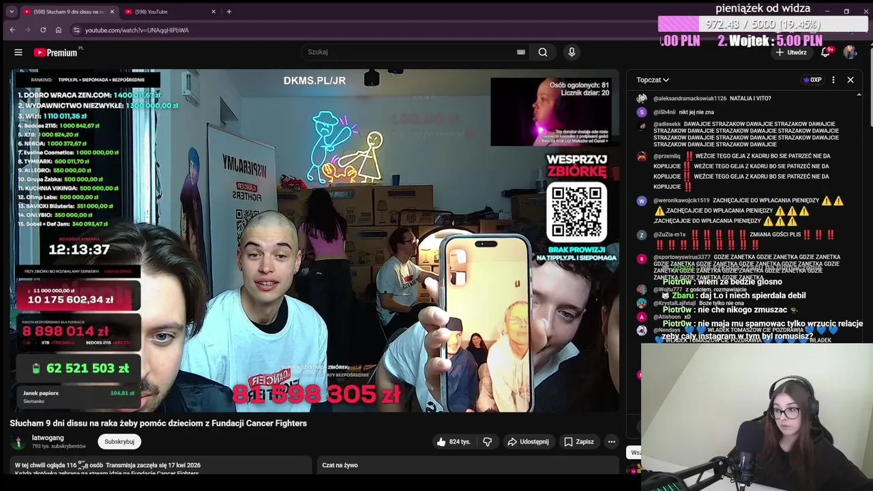View site information icon in address bar
This screenshot has width=873, height=491.
pyautogui.click(x=76, y=30)
